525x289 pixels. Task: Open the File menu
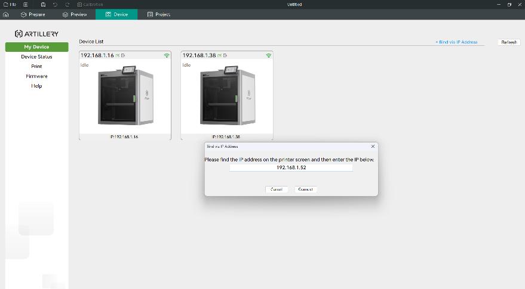[10, 4]
